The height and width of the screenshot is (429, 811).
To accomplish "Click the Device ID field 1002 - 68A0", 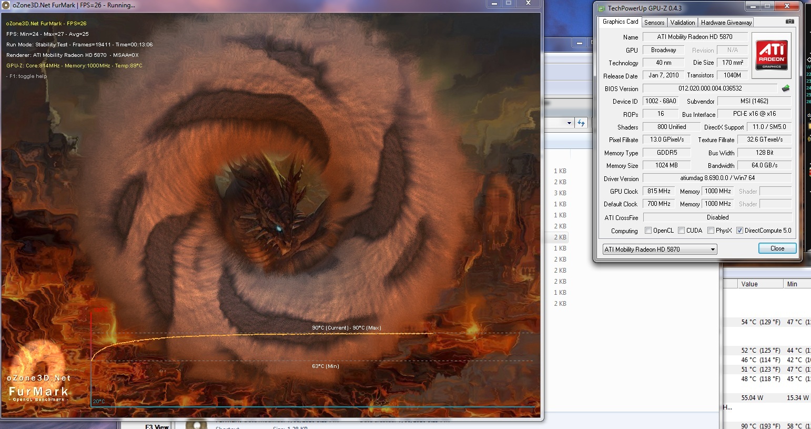I will coord(661,101).
